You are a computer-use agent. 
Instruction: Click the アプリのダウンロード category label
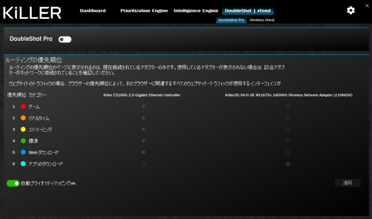(x=45, y=164)
